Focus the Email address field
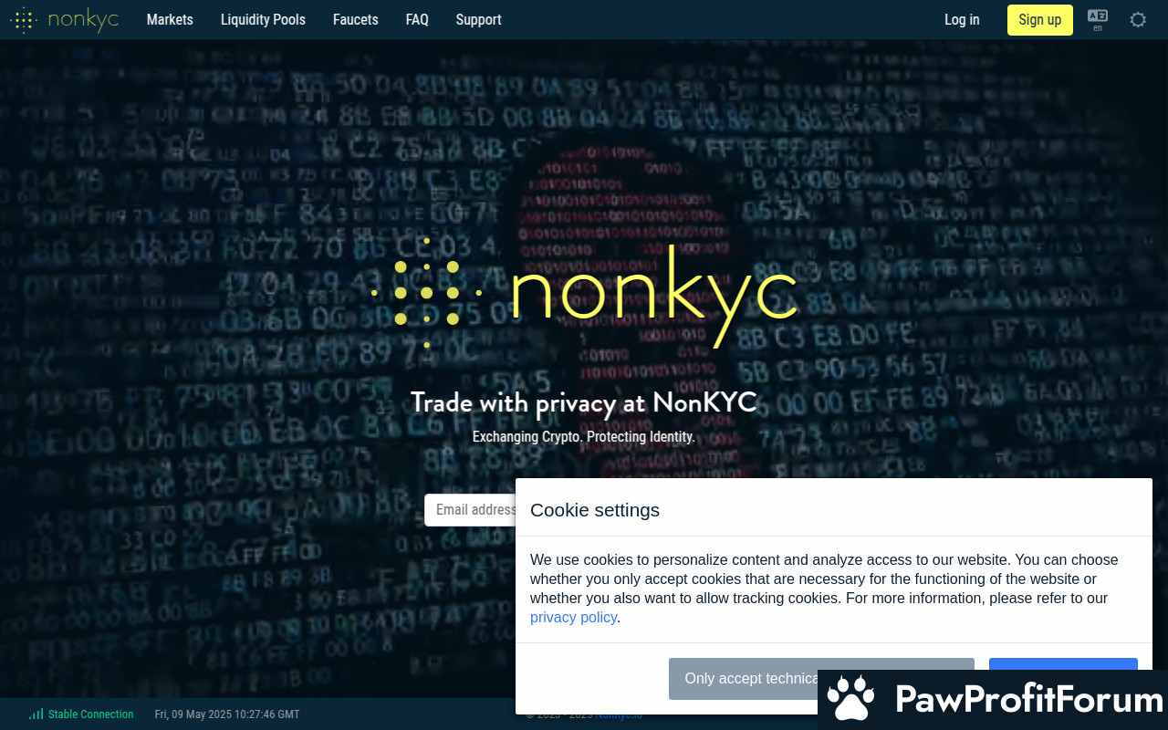Image resolution: width=1168 pixels, height=730 pixels. point(471,510)
